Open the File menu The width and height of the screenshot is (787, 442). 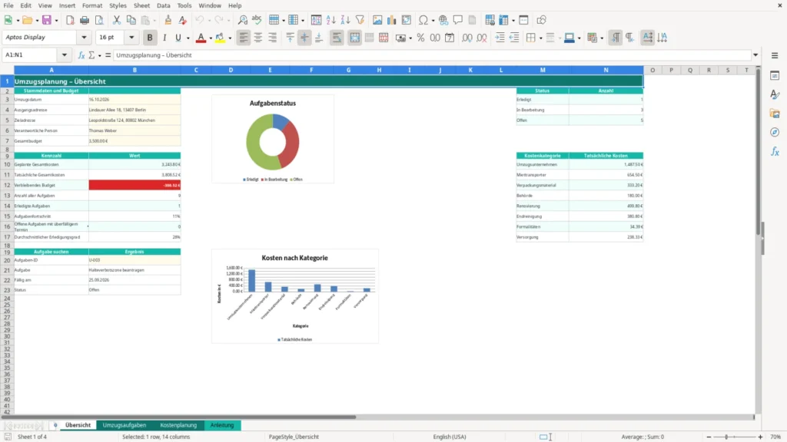pyautogui.click(x=8, y=5)
